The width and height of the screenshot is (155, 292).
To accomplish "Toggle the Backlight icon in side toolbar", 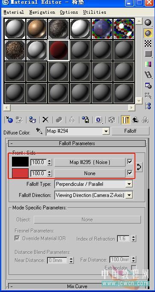I will point(148,33).
